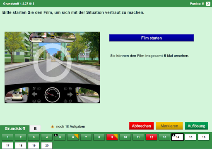Screen dimensions: 212x149
Task: Play the video via the circular play overlay
Action: pyautogui.click(x=52, y=63)
